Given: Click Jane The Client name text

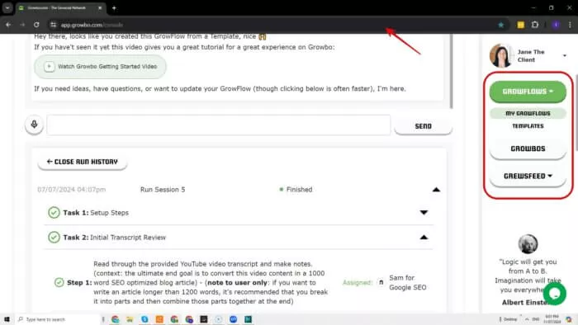Looking at the screenshot, I should coord(530,55).
